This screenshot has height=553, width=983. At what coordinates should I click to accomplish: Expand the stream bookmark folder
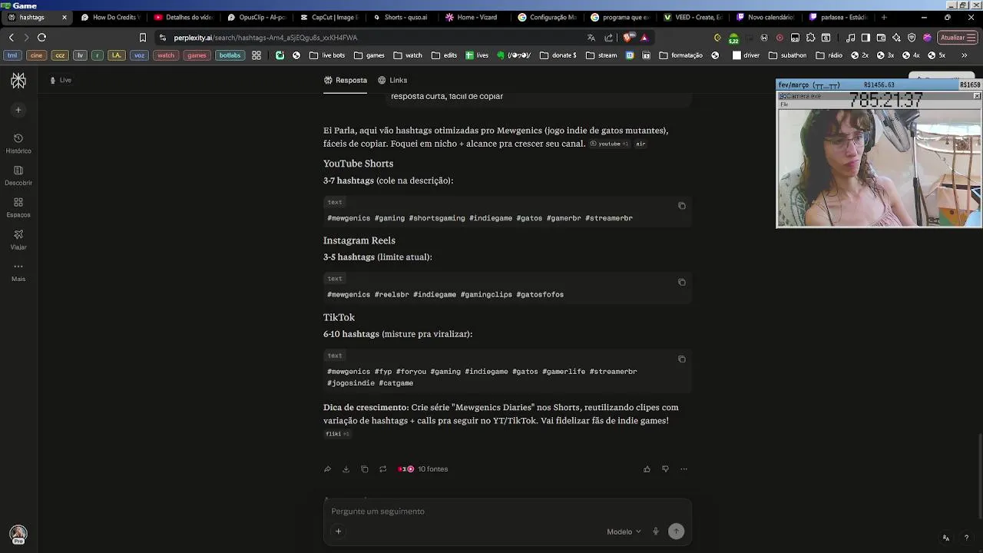pos(601,55)
